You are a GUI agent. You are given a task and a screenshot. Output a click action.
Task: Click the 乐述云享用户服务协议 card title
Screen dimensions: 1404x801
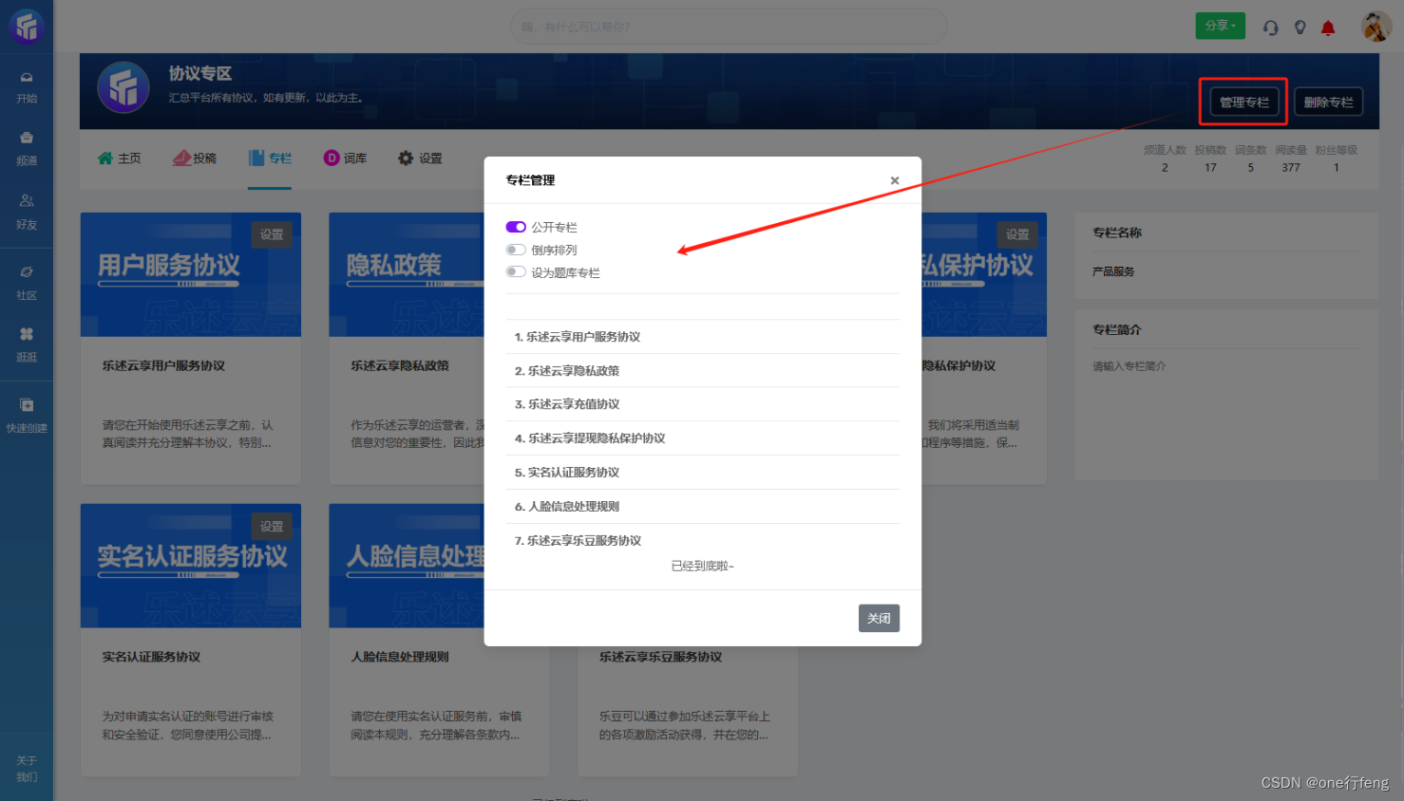163,365
